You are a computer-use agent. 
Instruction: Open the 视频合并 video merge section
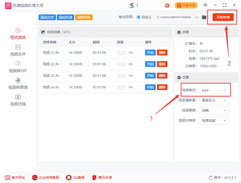tap(18, 51)
